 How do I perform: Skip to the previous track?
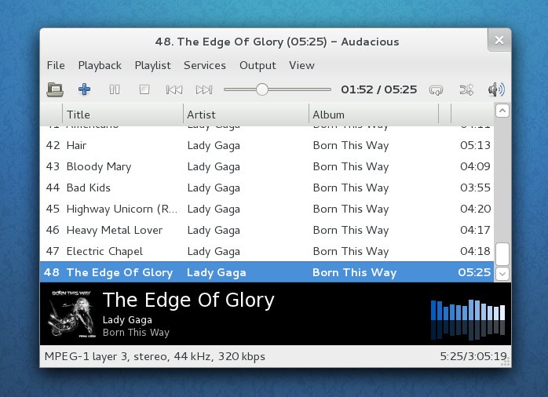click(174, 89)
